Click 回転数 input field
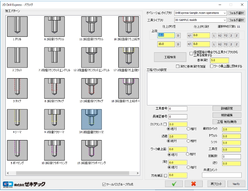This screenshot has height=191, width=248. coord(231,157)
